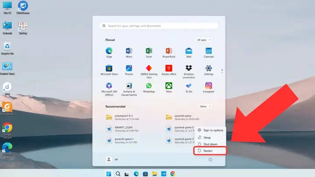Click the Start menu search field

tap(159, 26)
